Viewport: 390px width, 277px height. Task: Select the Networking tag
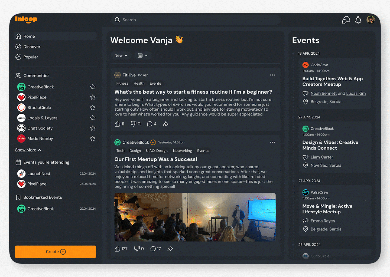[x=182, y=151]
